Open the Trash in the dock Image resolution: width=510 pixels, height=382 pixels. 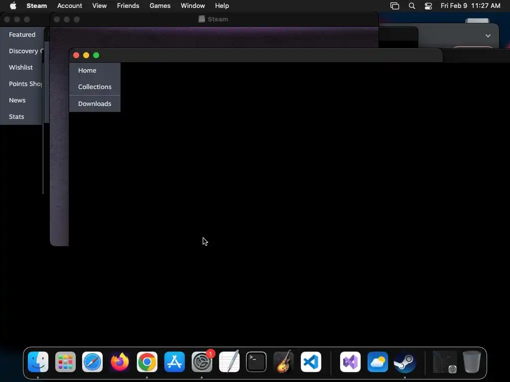click(472, 362)
